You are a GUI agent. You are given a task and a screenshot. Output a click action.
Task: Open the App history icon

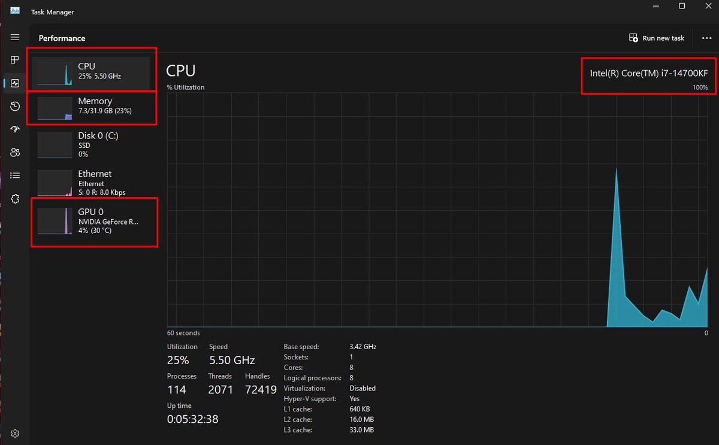coord(15,106)
